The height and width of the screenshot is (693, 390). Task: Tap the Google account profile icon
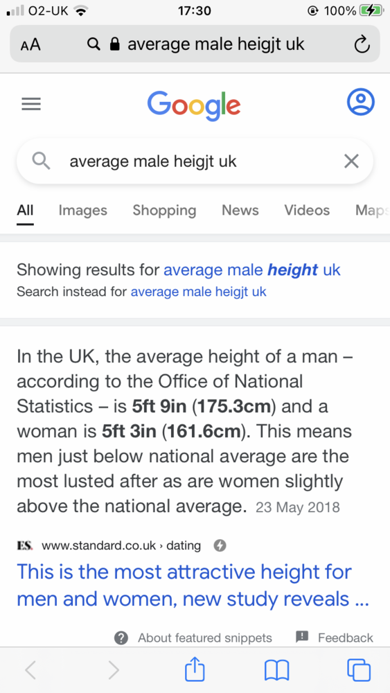[x=360, y=102]
